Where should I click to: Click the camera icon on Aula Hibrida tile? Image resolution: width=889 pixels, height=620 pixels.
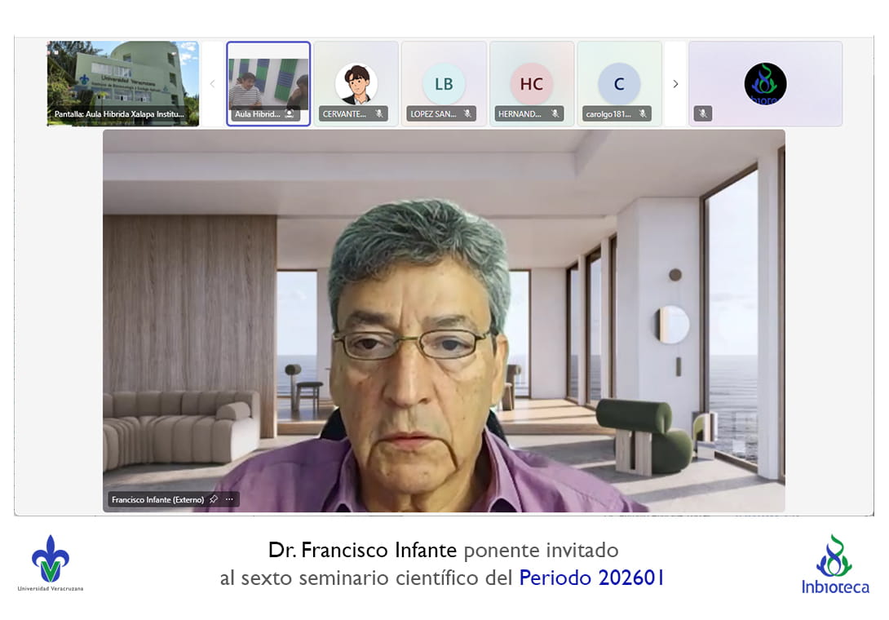290,114
